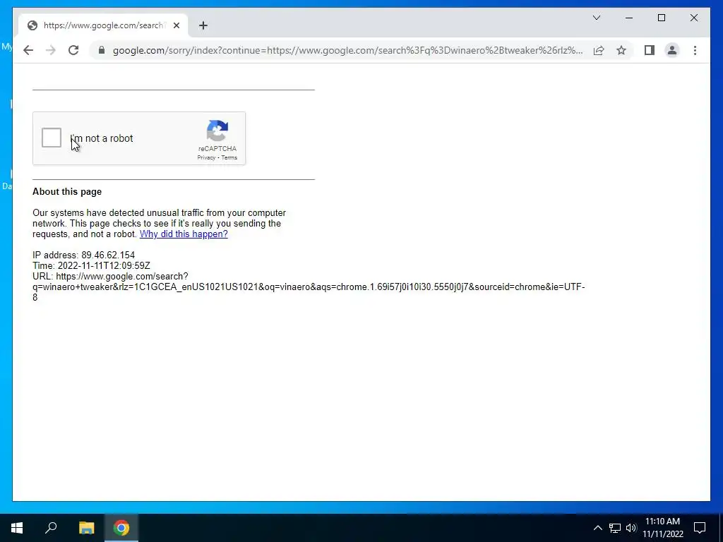Viewport: 723px width, 542px height.
Task: Open network status tray icon
Action: click(x=615, y=528)
